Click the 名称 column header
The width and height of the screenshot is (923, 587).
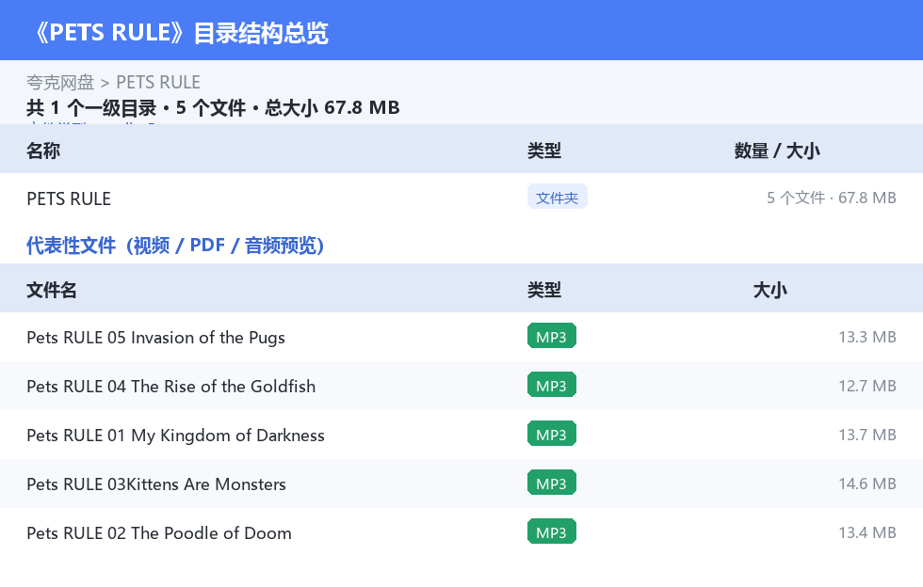(x=43, y=151)
